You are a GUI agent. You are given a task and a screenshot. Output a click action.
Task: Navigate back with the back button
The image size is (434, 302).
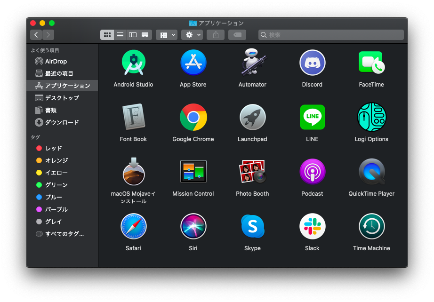tap(36, 34)
